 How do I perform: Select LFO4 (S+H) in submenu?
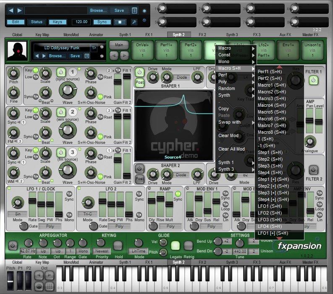(280, 227)
